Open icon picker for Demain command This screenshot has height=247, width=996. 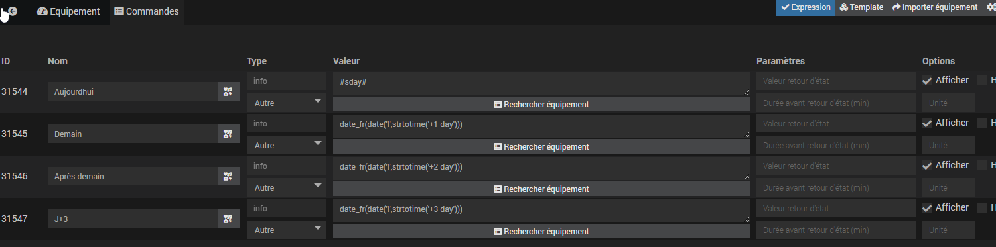[228, 134]
